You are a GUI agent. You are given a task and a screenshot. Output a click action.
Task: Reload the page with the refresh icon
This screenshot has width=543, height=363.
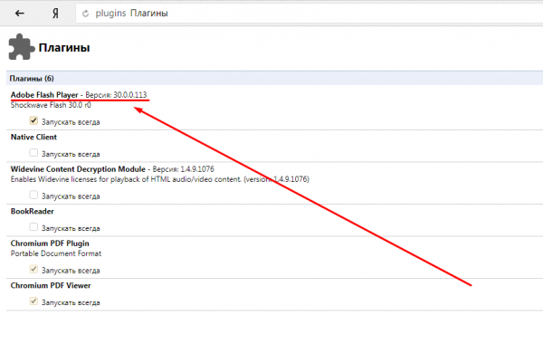(x=86, y=14)
